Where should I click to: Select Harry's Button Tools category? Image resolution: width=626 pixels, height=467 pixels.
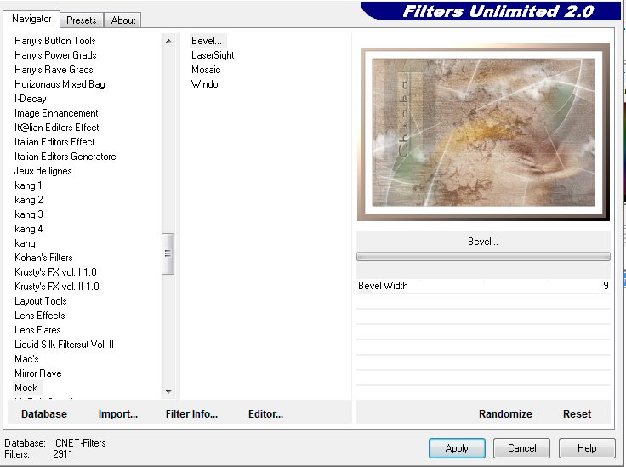pos(55,41)
